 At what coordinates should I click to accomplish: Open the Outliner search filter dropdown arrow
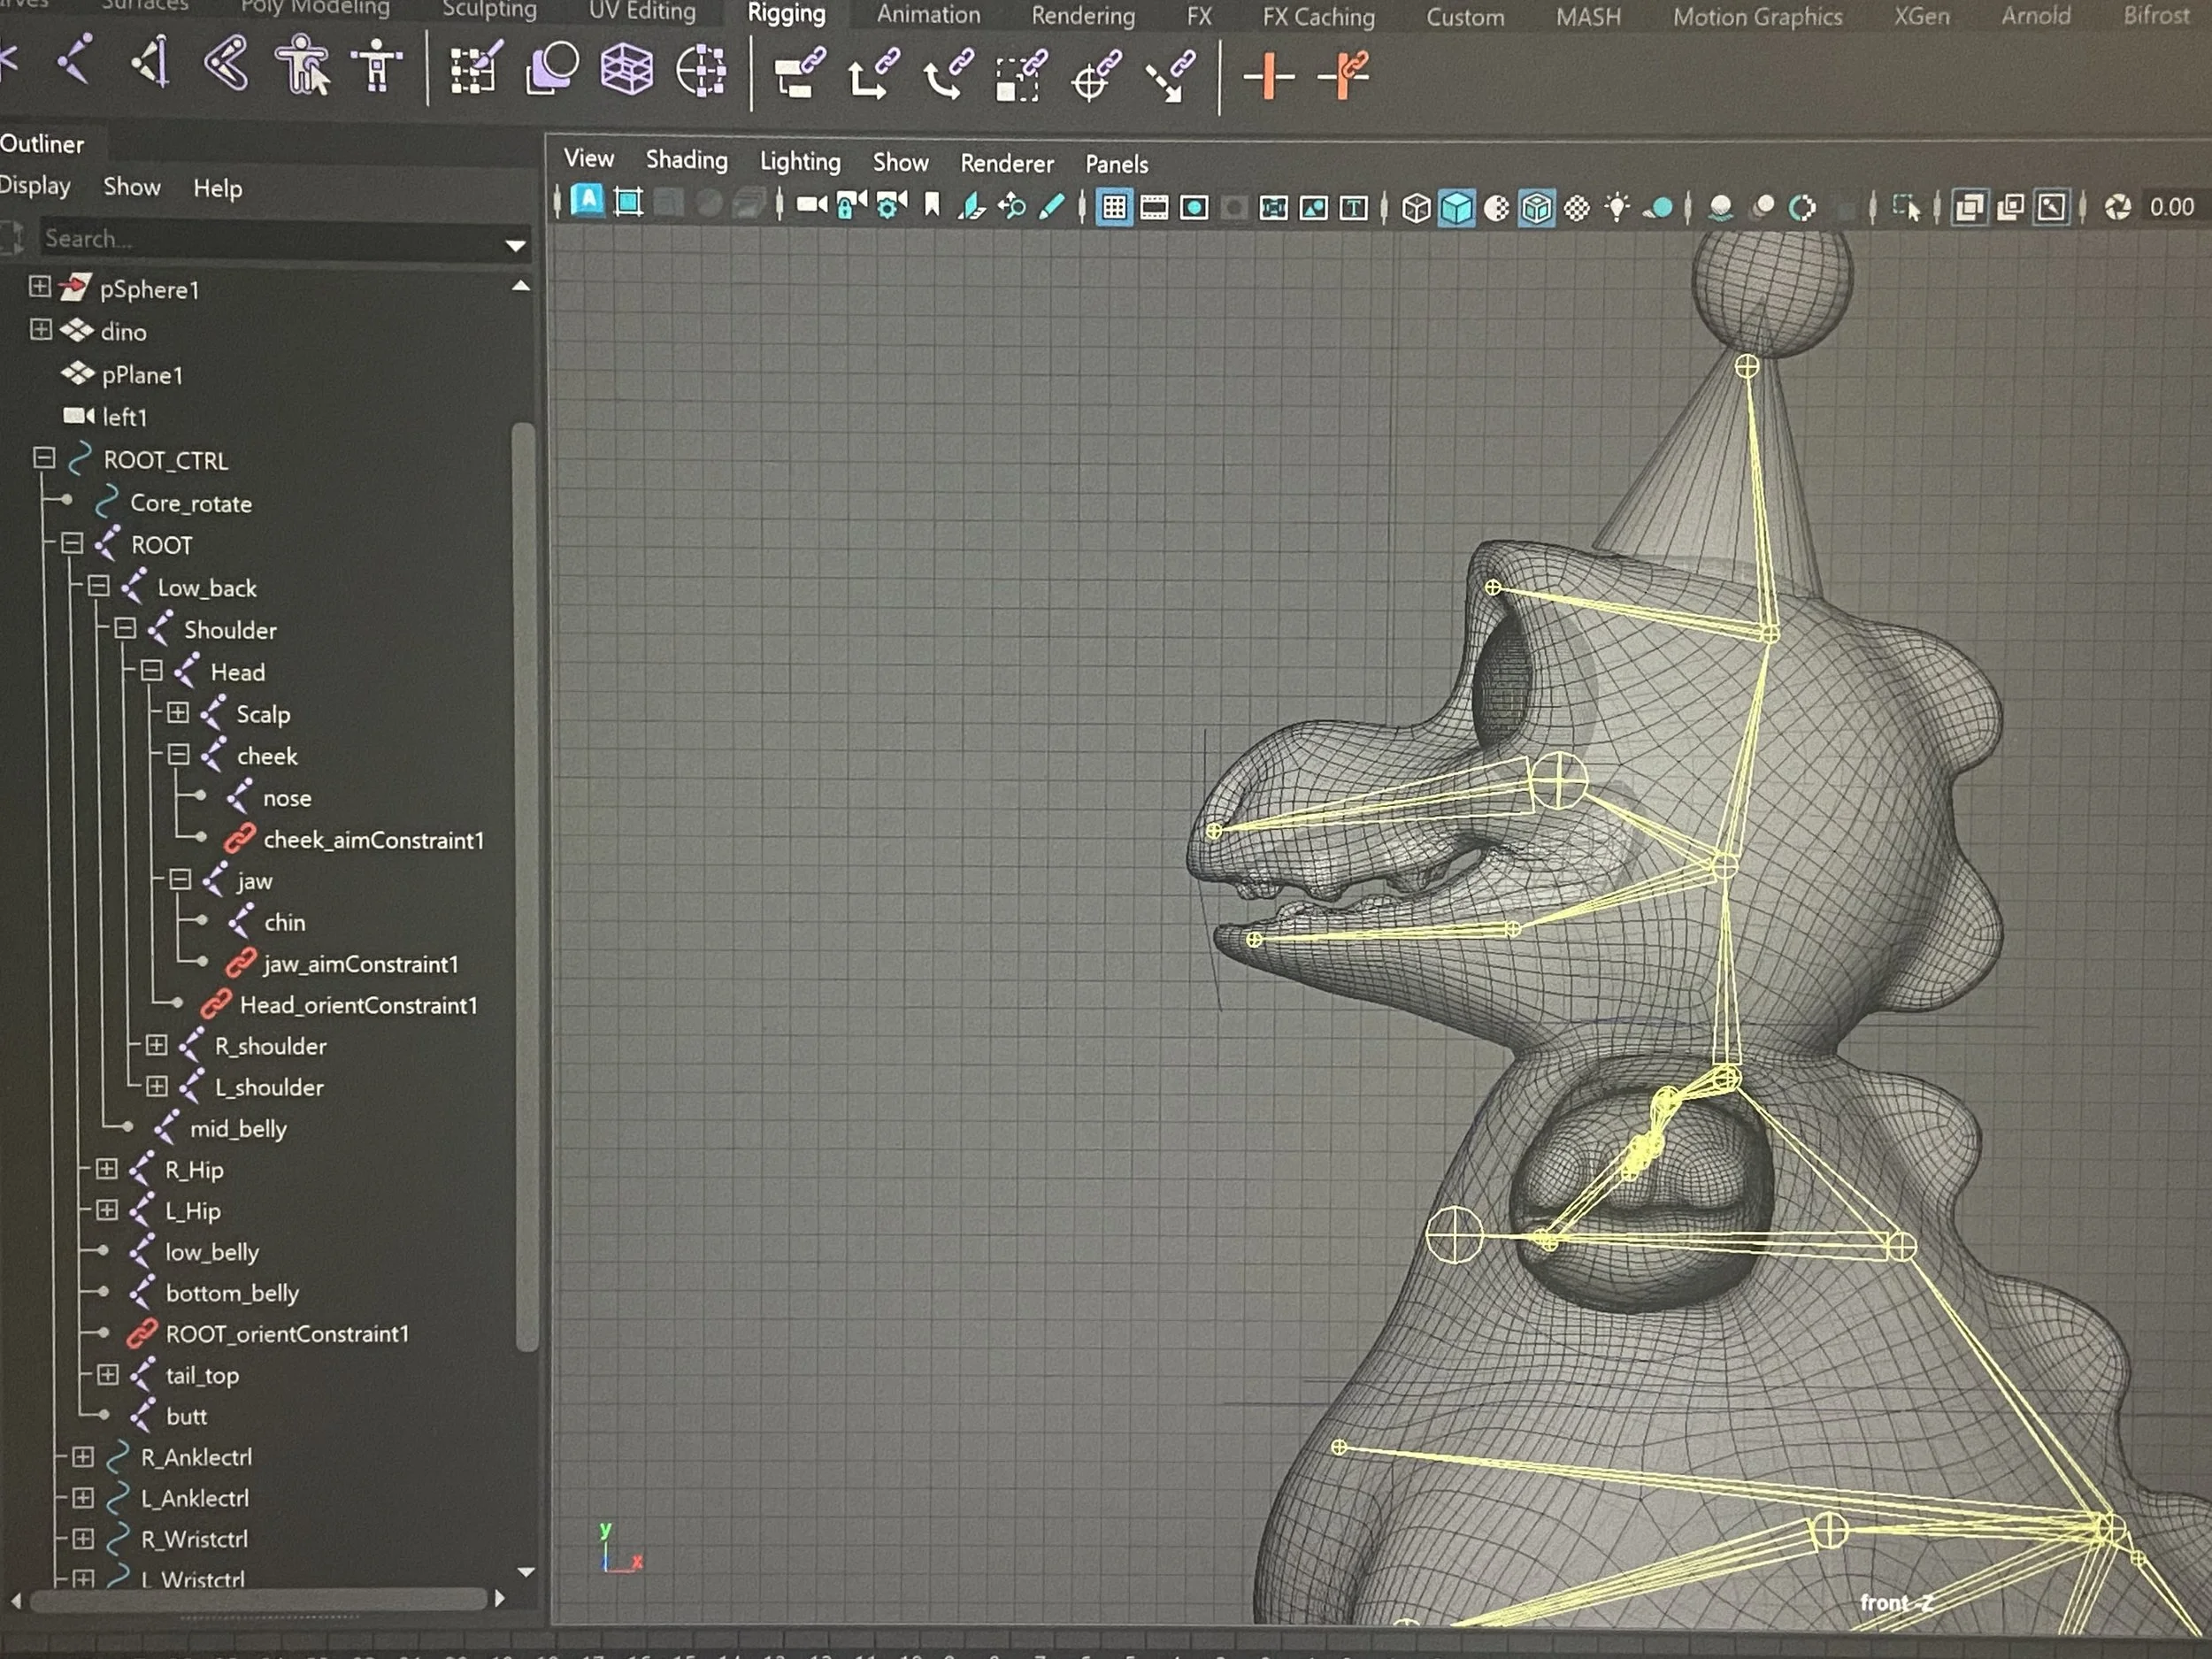pos(515,245)
